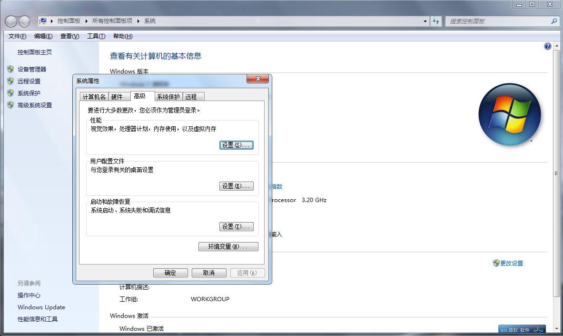Screen dimensions: 563x336
Task: Click 设置 under the 性能 section
Action: (236, 145)
